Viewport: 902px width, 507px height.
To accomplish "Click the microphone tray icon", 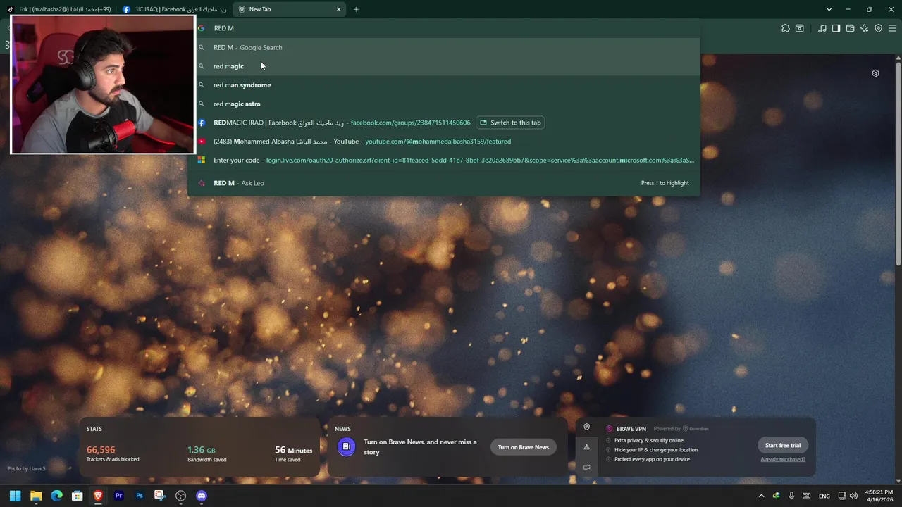I will 791,496.
